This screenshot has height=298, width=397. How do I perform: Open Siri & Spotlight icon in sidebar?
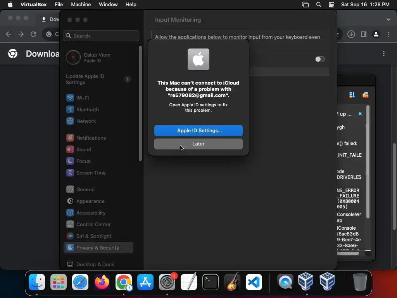tap(70, 236)
